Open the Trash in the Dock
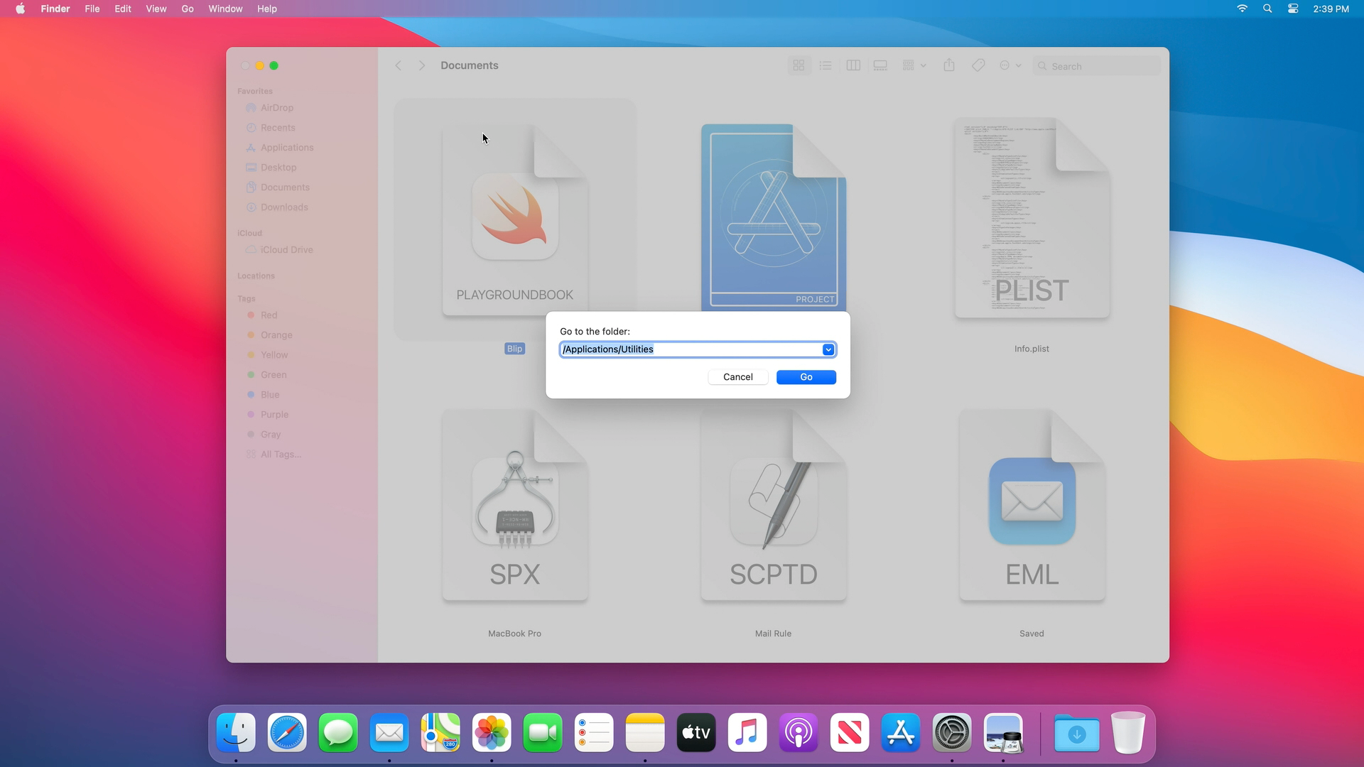 [1128, 732]
